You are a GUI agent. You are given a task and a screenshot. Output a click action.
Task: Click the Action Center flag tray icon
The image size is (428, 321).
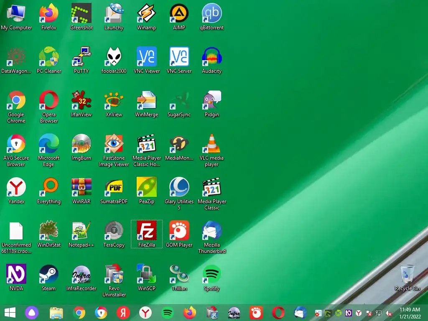coord(369,313)
